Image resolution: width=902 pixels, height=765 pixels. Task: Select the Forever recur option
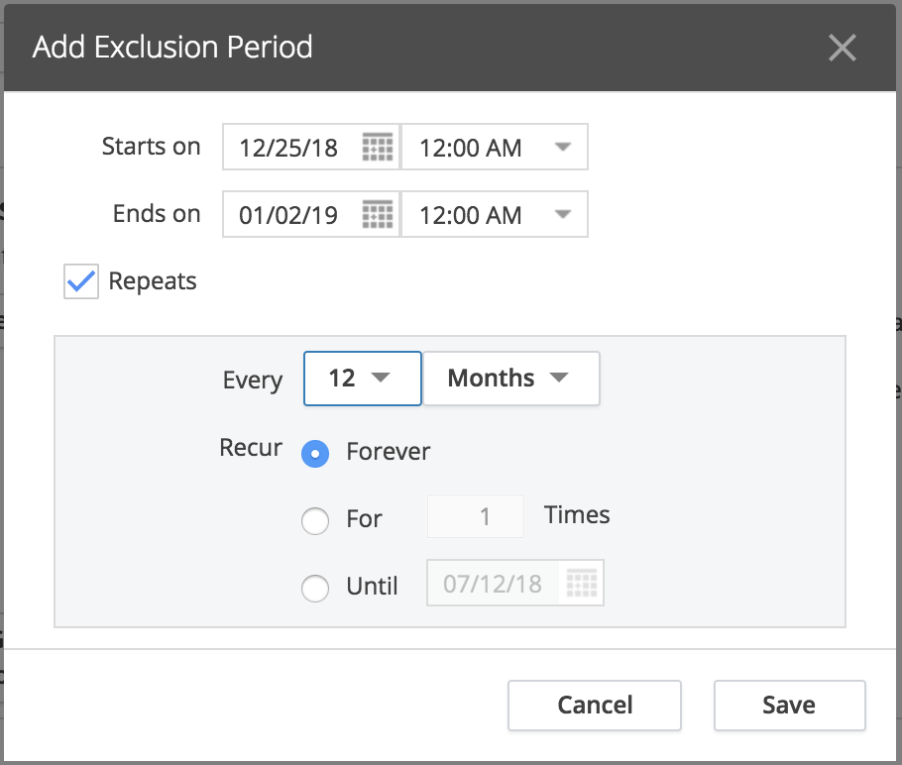point(315,453)
